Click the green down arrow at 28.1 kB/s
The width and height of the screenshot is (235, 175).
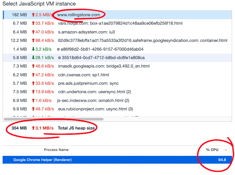(33, 57)
